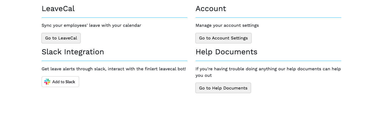This screenshot has width=390, height=123.
Task: Click blue divider under Slack Integration heading
Action: (x=115, y=61)
